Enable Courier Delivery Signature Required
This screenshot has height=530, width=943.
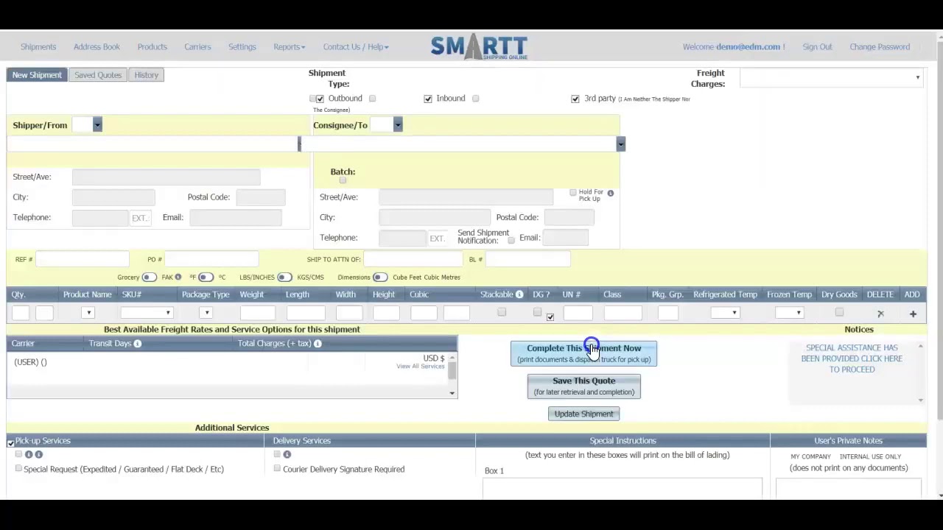point(277,468)
